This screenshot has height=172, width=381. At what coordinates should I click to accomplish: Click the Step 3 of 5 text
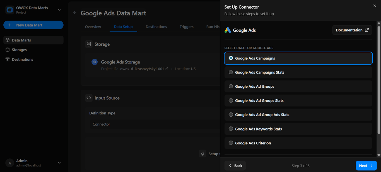[x=301, y=166]
